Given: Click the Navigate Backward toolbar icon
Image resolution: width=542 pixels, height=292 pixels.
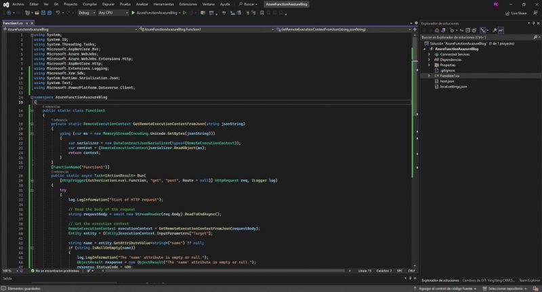Looking at the screenshot, I should tap(9, 13).
